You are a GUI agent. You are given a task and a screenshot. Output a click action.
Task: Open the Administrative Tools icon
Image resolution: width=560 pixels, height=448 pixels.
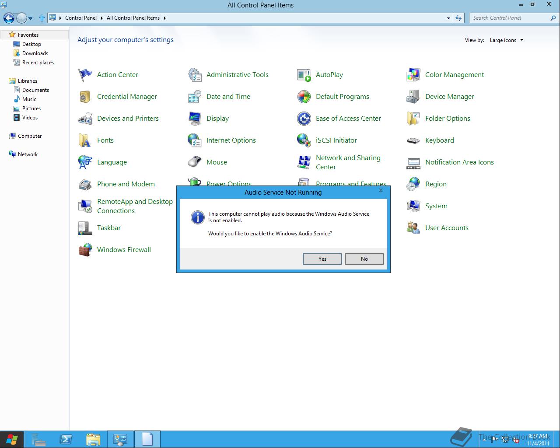coord(195,75)
